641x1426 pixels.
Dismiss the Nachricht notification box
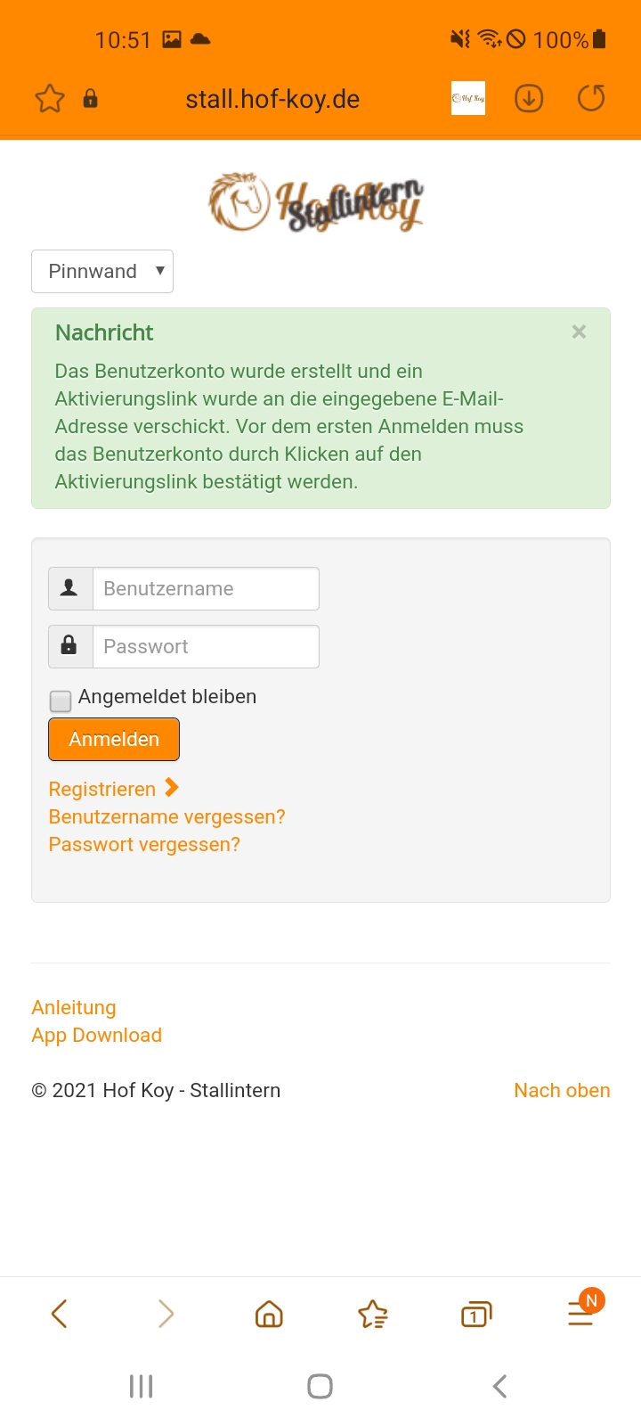[x=579, y=332]
